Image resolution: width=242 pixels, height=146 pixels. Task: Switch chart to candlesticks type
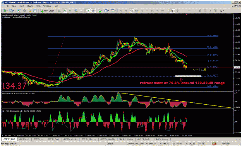(x=65, y=11)
